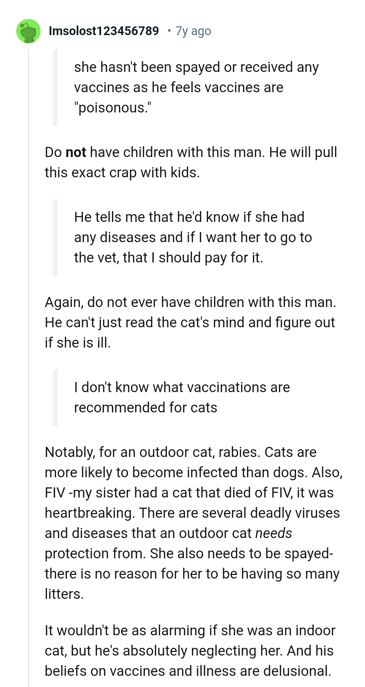Collapse the comment using the thread line
Viewport: 365px width, 687px height.
click(x=29, y=338)
